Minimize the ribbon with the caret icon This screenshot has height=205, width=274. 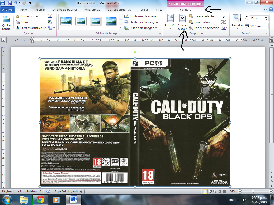point(265,10)
